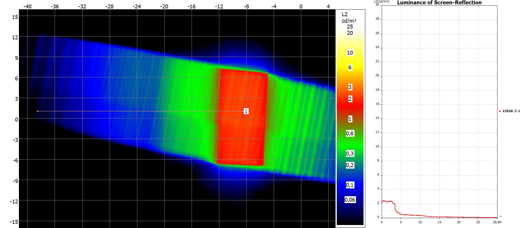Click the 0,1 level on the color scale
523x228 pixels.
tap(350, 185)
